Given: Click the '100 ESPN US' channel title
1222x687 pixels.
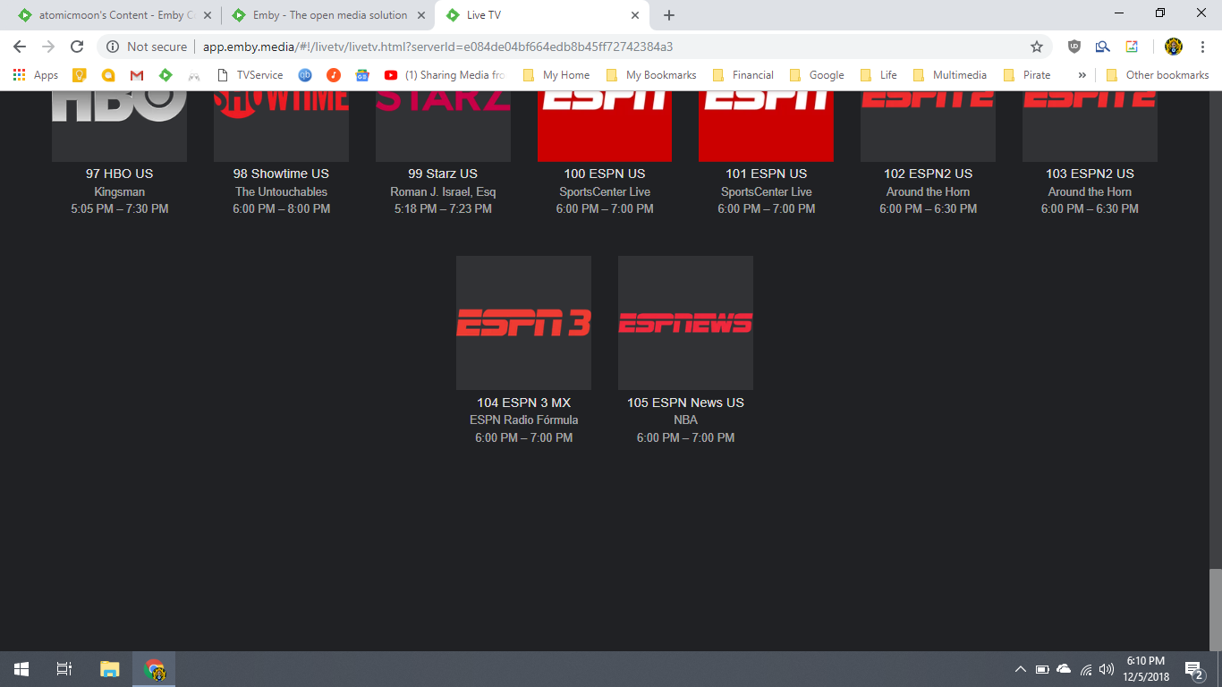Looking at the screenshot, I should [605, 174].
